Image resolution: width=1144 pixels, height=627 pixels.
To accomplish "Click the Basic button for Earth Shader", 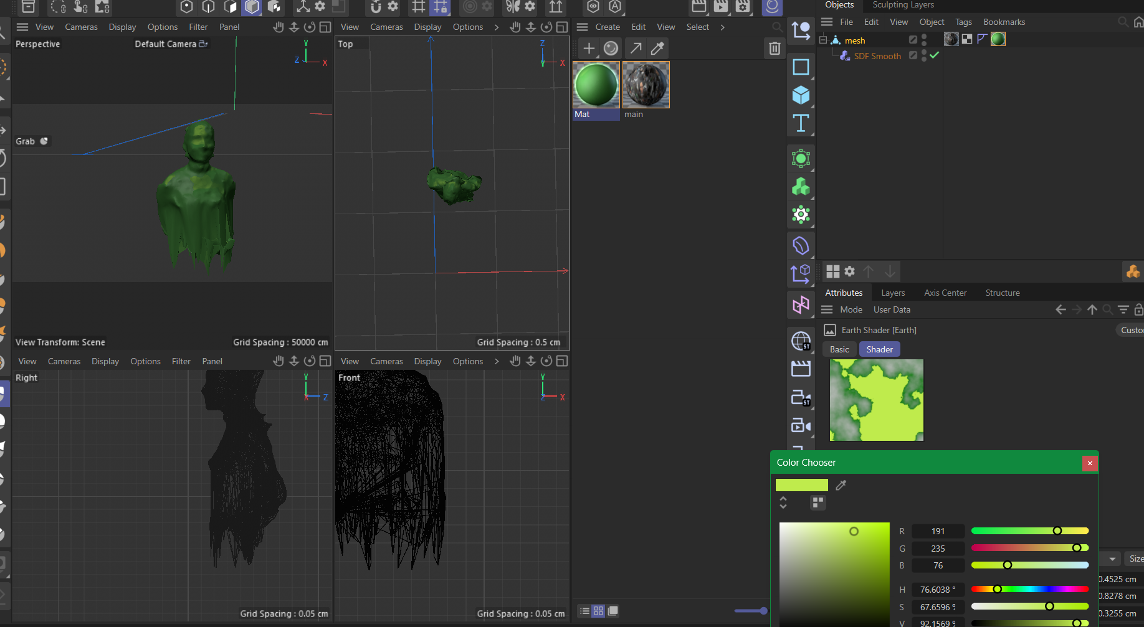I will (x=839, y=349).
